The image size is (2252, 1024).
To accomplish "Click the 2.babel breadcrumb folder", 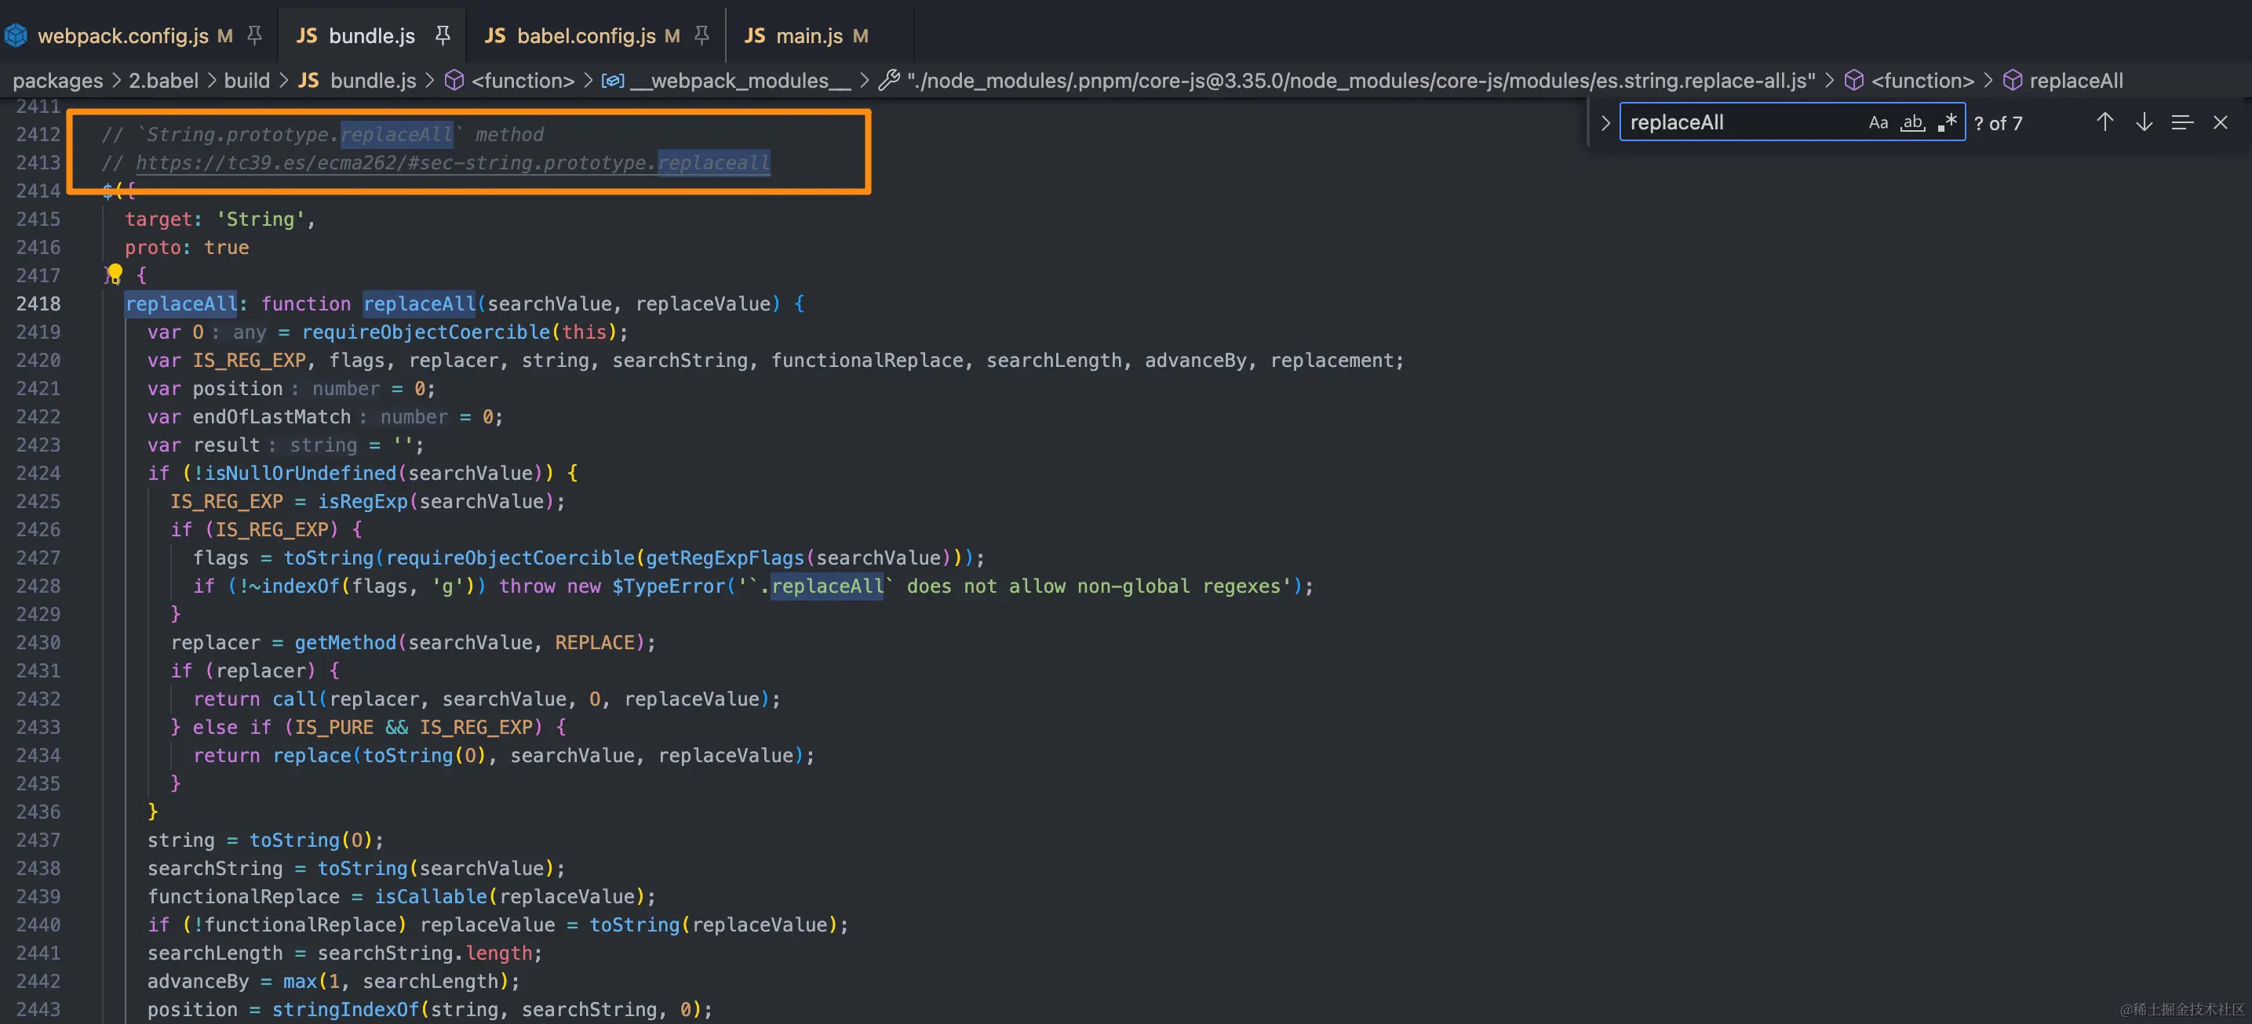I will pos(163,81).
